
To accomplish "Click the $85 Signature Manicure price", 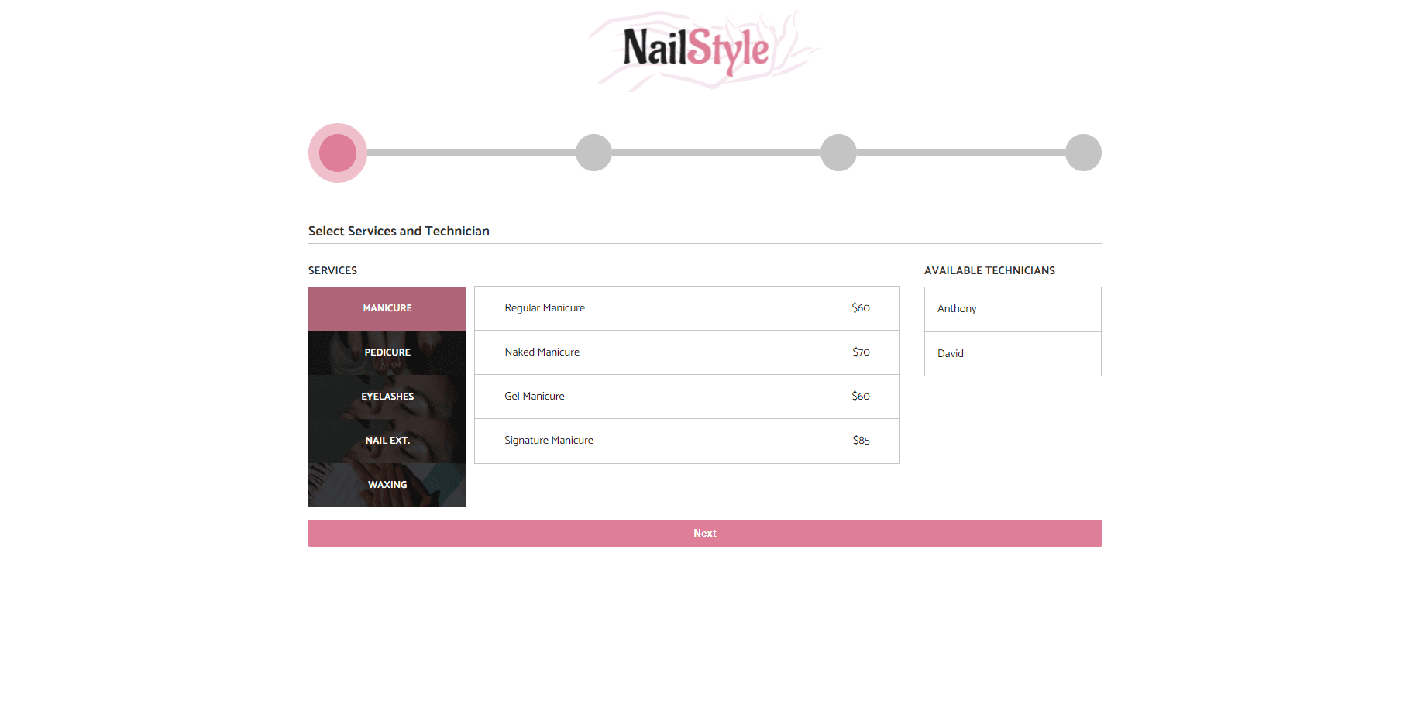I will [861, 441].
